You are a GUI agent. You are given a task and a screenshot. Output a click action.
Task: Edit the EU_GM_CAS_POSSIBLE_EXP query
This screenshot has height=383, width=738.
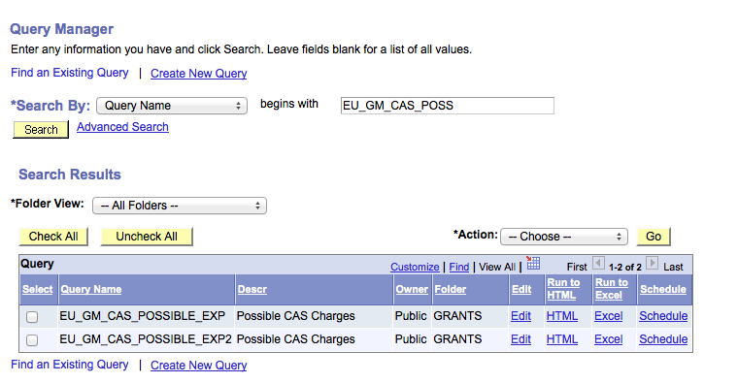[521, 316]
